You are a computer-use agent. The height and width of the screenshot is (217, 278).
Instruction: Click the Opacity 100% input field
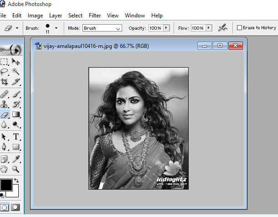156,28
